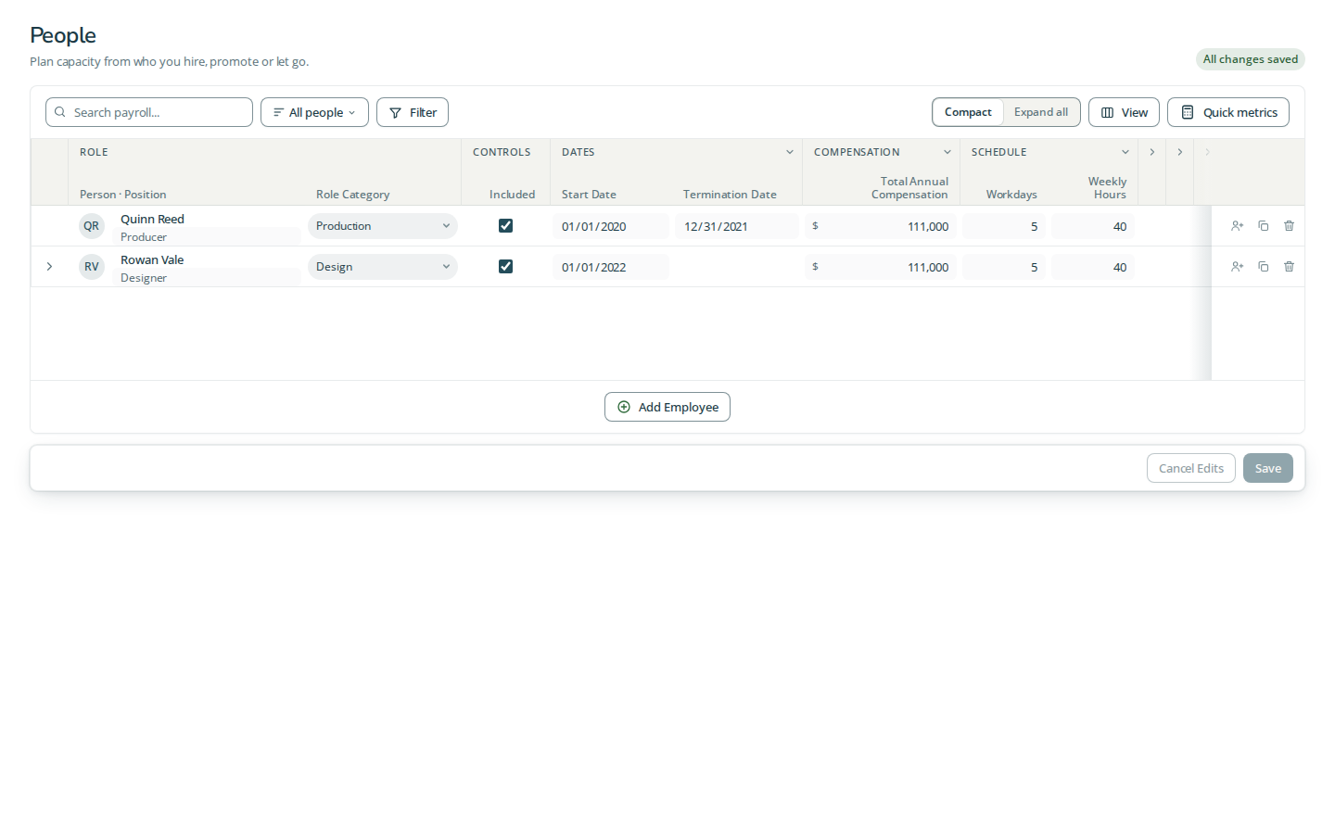
Task: Click the Producer position text
Action: (144, 237)
